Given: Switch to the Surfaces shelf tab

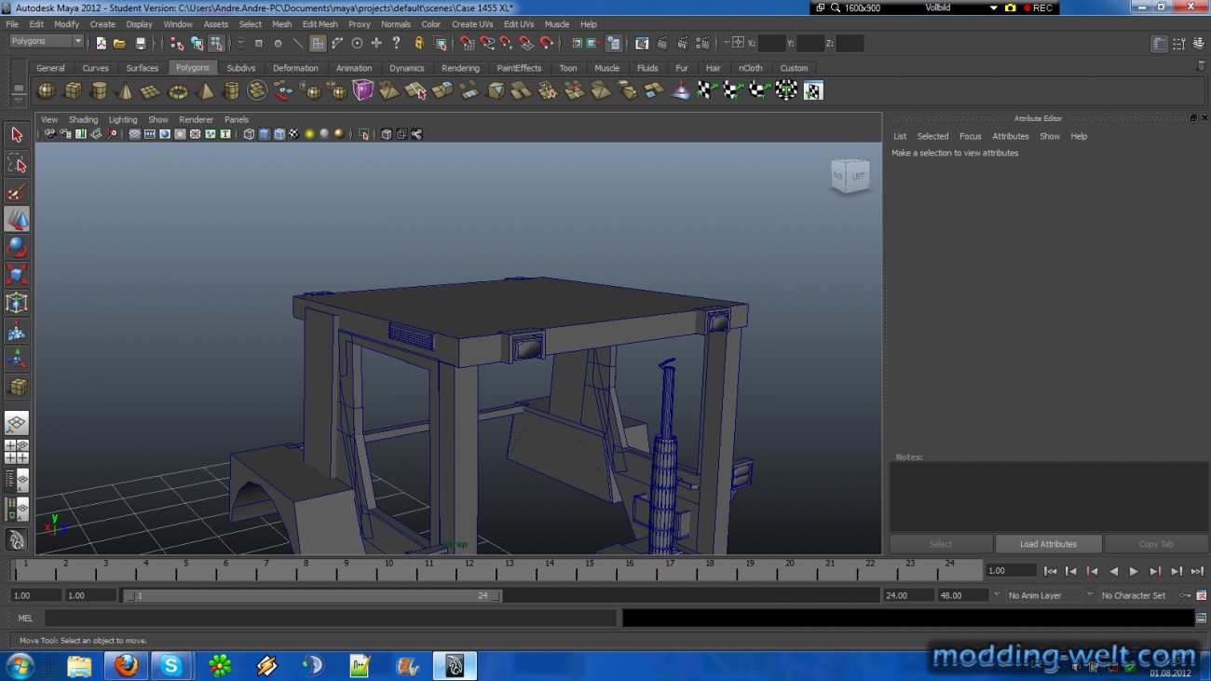Looking at the screenshot, I should pyautogui.click(x=143, y=68).
